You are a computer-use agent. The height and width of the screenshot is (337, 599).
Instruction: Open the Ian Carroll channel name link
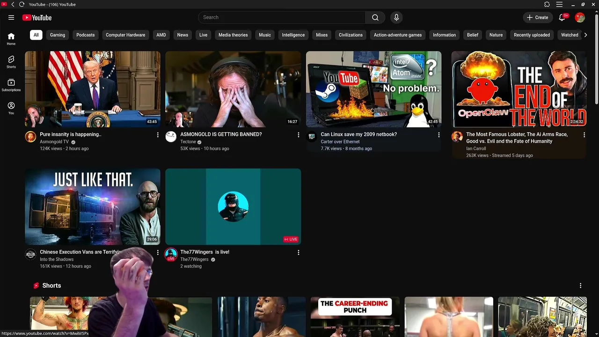(x=476, y=148)
